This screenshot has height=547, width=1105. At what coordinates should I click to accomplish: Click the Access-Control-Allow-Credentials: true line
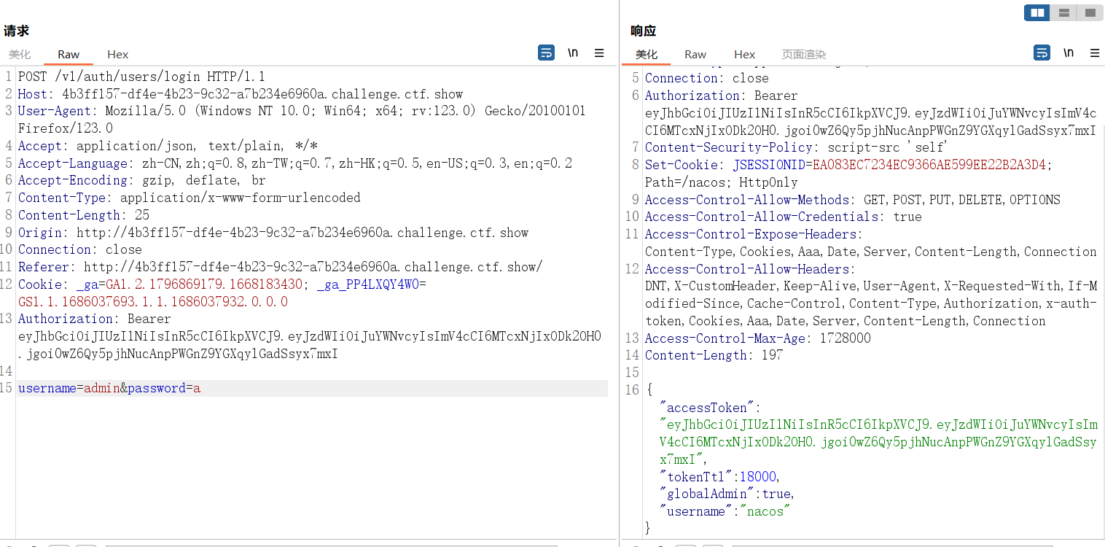(x=784, y=217)
